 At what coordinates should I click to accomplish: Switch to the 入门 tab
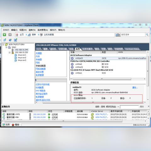39,49
